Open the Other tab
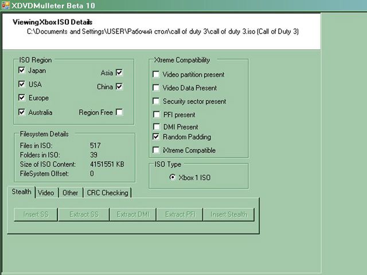 tap(70, 192)
